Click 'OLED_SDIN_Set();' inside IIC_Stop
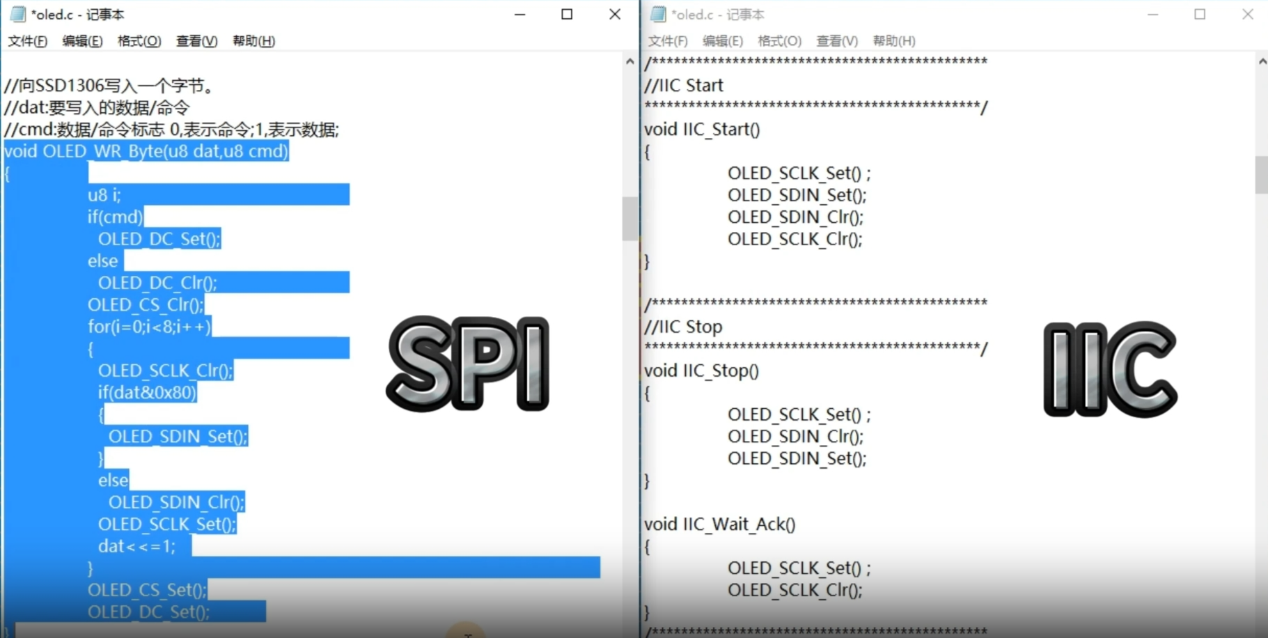Screen dimensions: 1268x638 pyautogui.click(x=797, y=458)
